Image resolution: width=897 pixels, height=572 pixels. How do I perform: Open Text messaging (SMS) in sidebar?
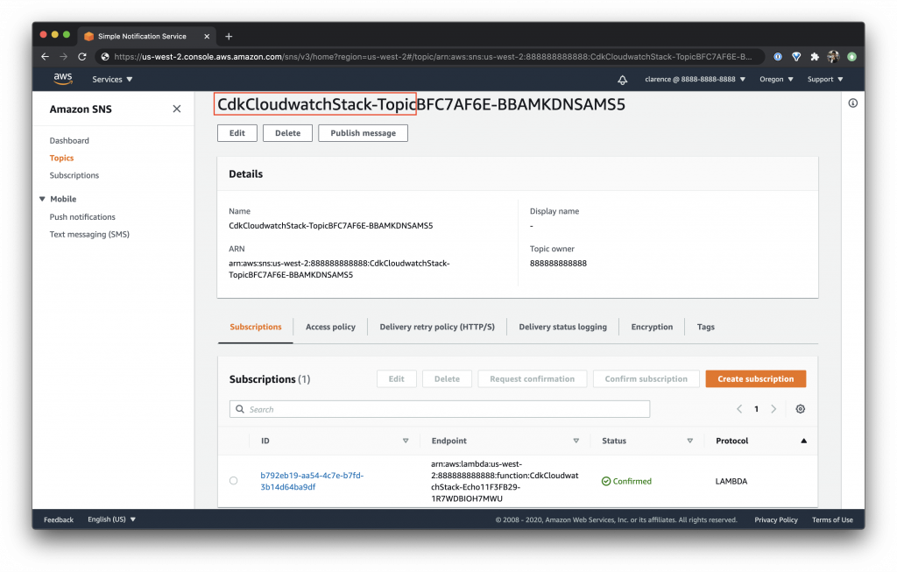[x=89, y=235]
